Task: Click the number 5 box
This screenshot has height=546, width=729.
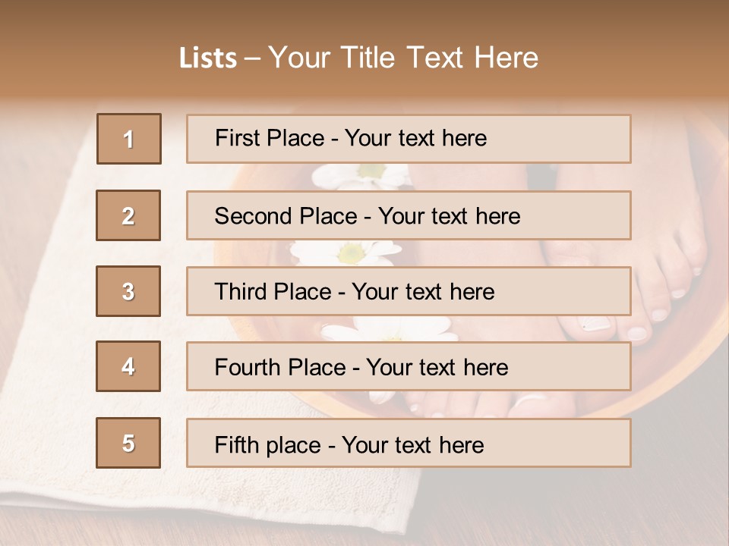Action: click(128, 443)
